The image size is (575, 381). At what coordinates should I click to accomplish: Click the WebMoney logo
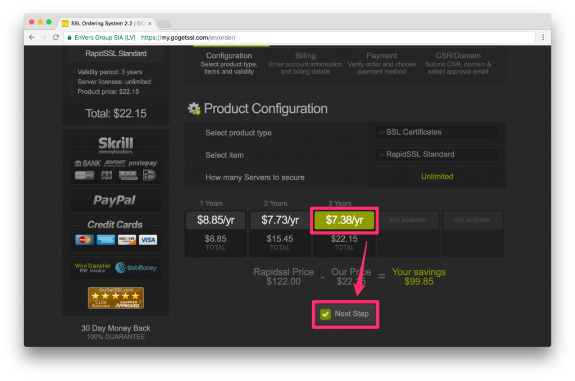(x=136, y=268)
